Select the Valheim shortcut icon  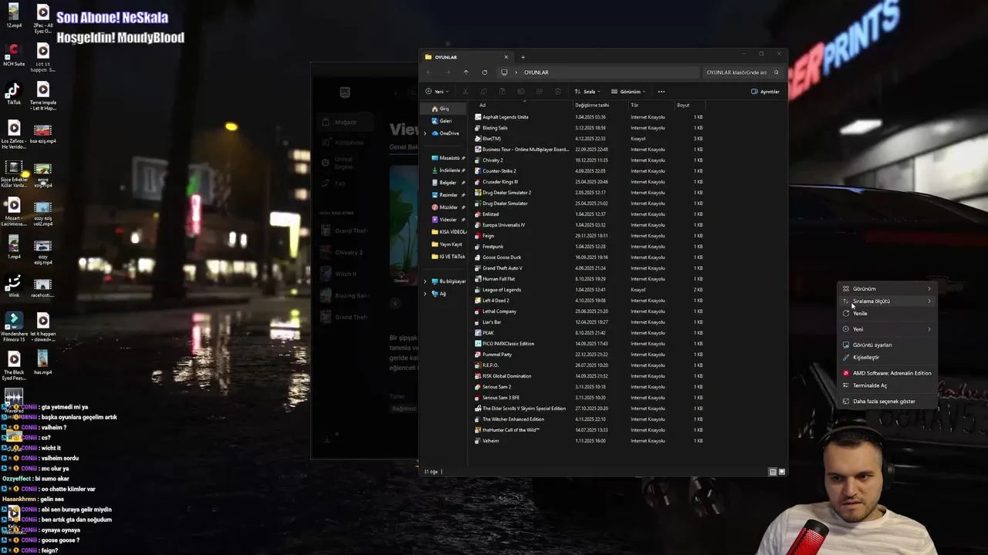(x=479, y=441)
